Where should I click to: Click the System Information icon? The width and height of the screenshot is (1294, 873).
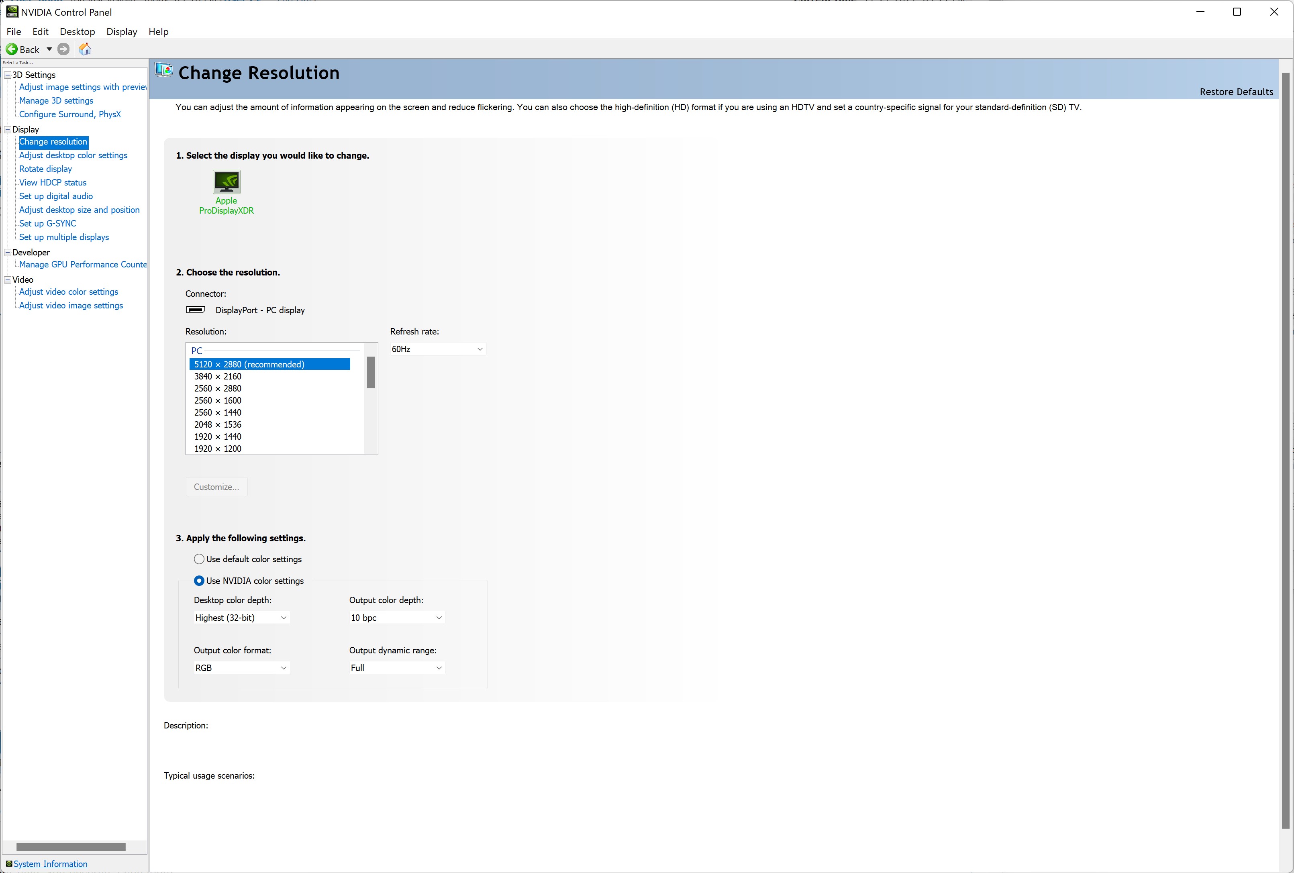[8, 863]
